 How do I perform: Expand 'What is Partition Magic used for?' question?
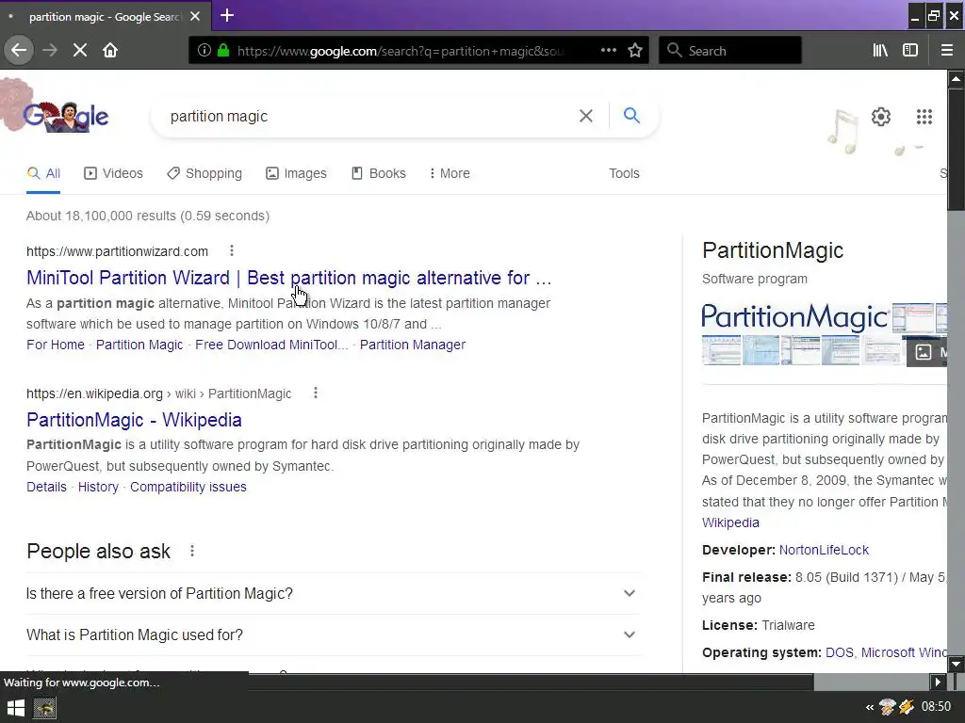point(333,635)
